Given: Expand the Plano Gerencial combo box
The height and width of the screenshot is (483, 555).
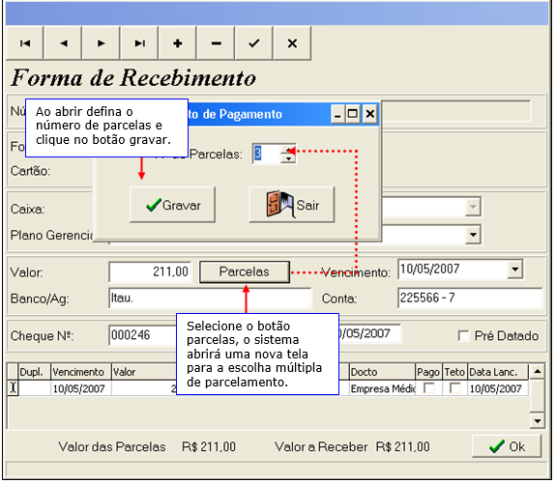Looking at the screenshot, I should tap(473, 235).
